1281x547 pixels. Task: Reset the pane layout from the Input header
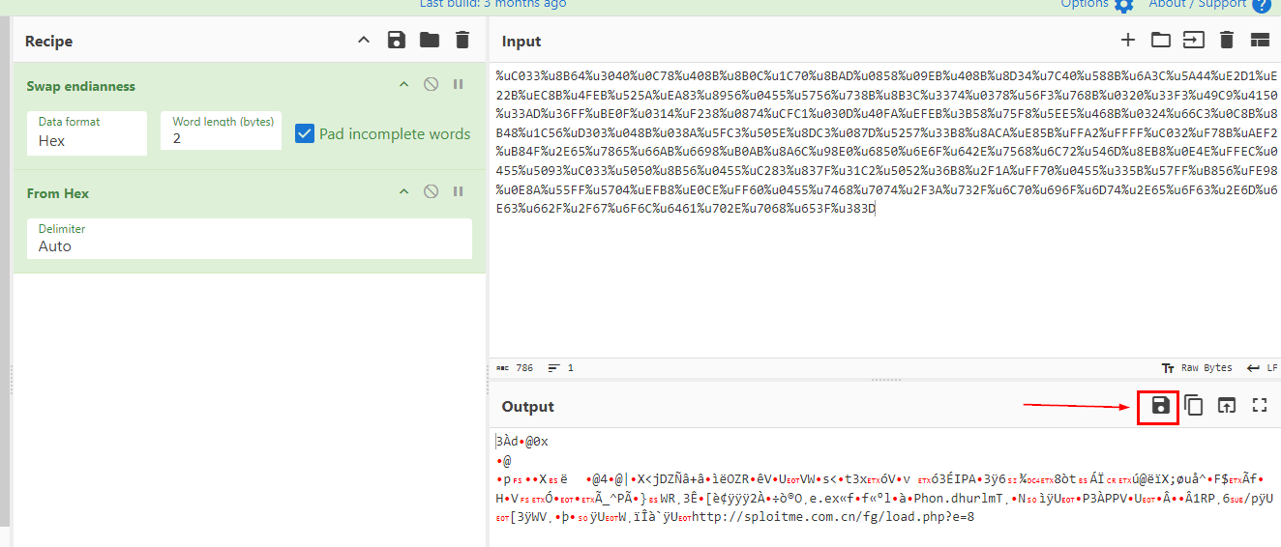click(x=1260, y=41)
